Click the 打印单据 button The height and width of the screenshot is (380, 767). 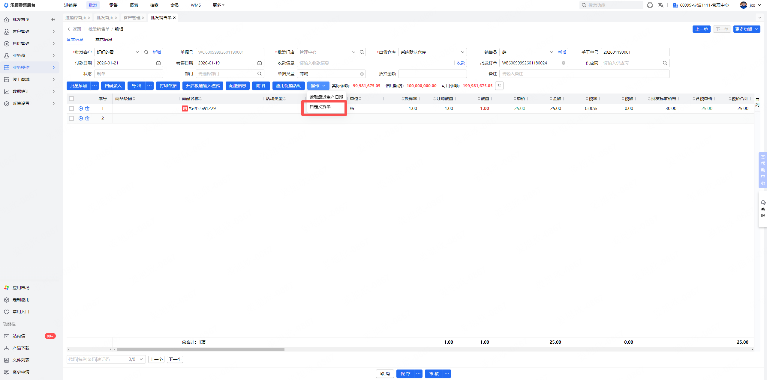pyautogui.click(x=168, y=86)
